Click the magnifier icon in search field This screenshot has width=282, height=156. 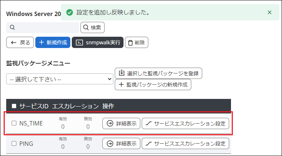tap(12, 28)
